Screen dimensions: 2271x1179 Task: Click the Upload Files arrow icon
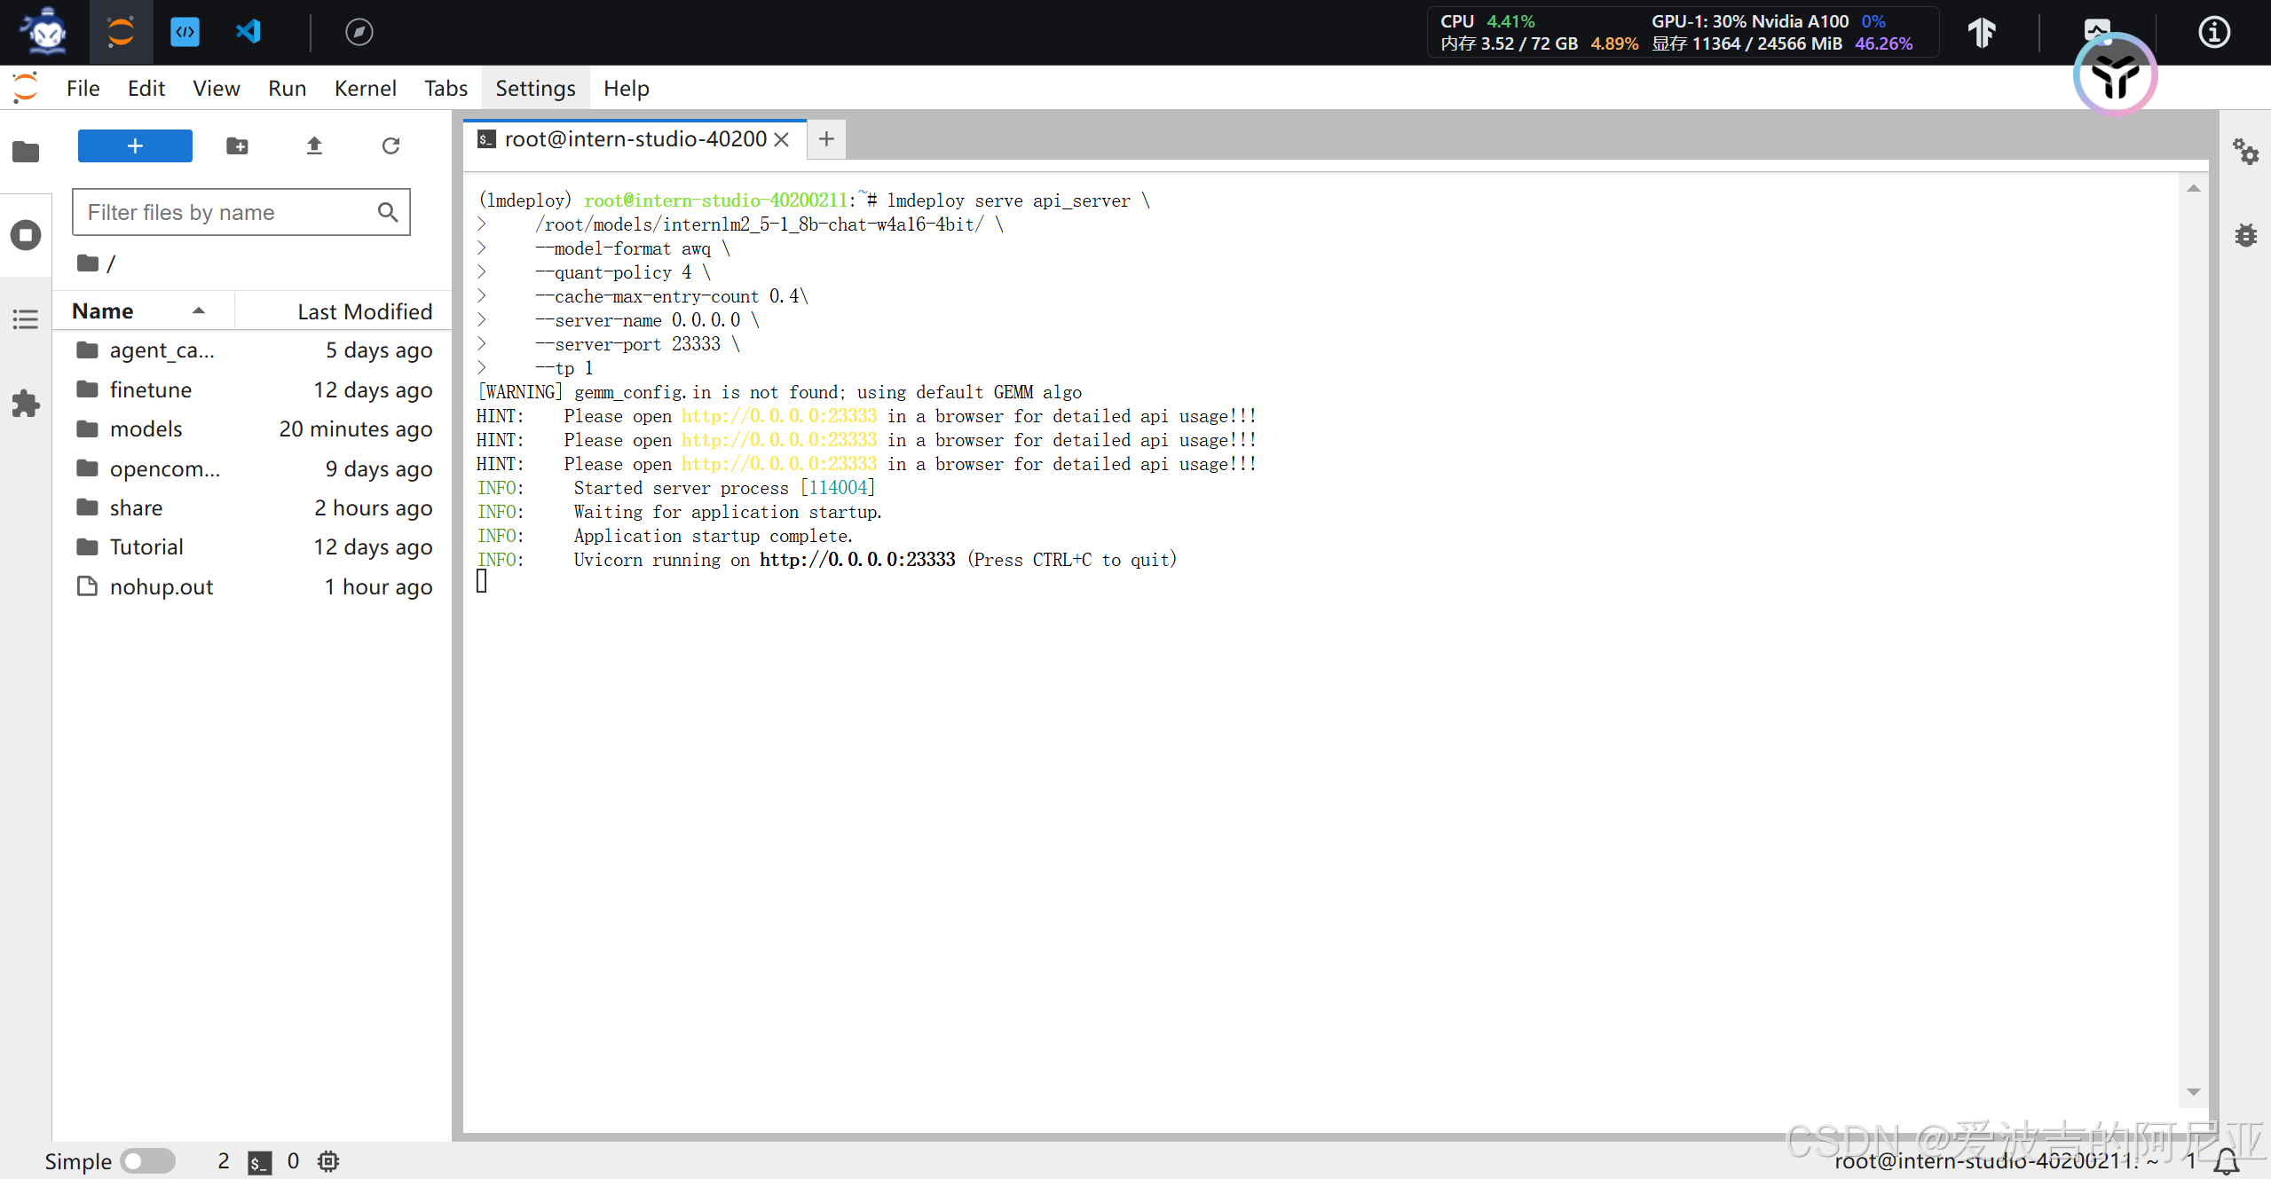tap(314, 145)
